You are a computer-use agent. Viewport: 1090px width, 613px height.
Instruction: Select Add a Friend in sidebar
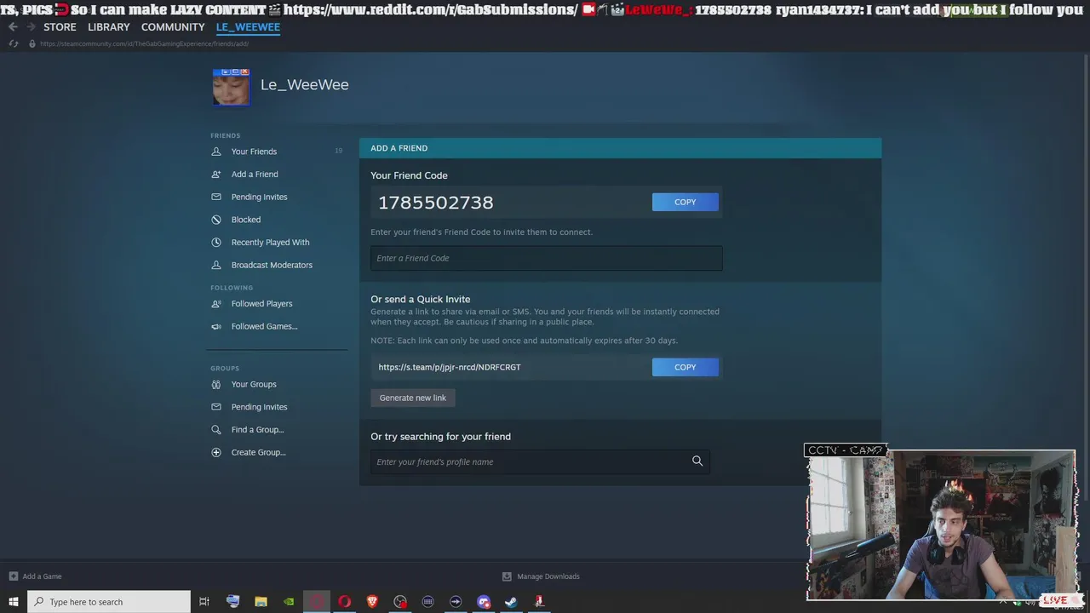tap(255, 175)
